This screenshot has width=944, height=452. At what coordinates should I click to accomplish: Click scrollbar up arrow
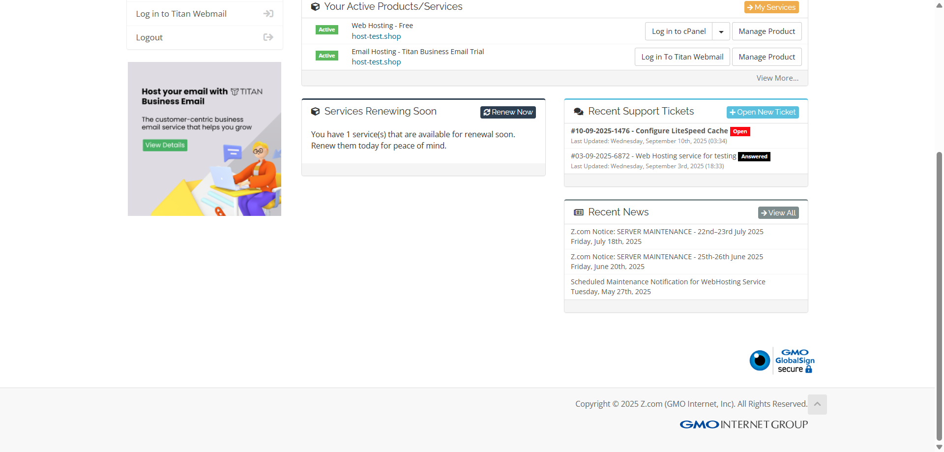(939, 5)
